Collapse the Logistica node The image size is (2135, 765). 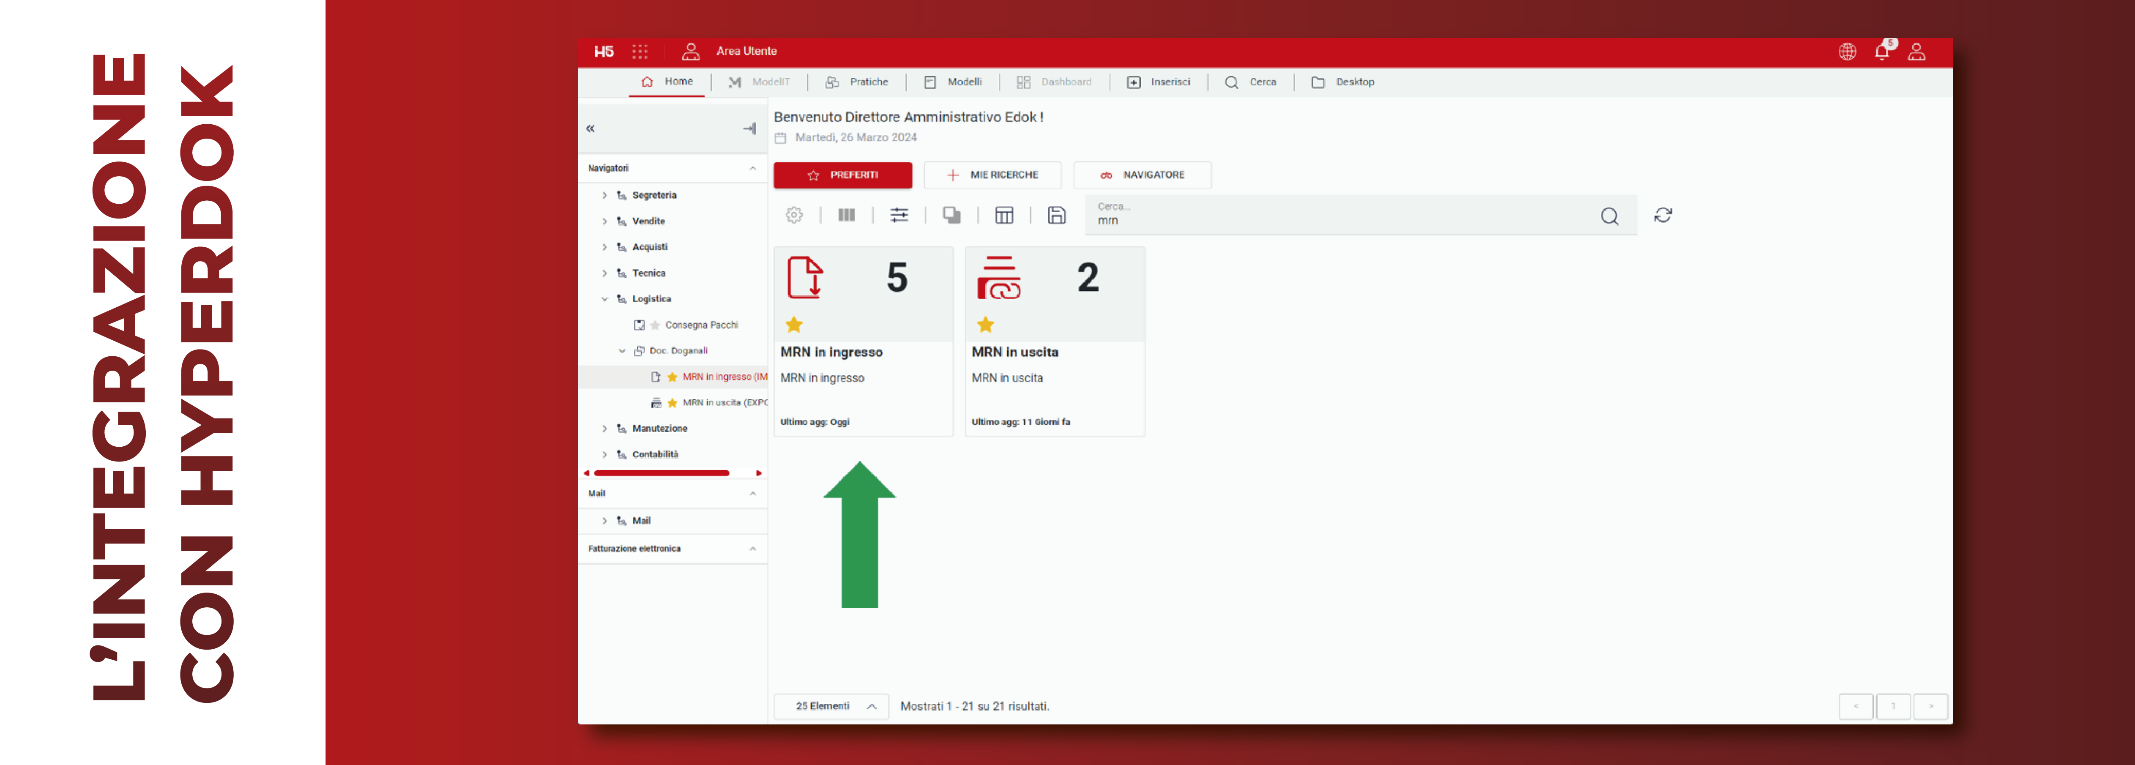coord(604,299)
